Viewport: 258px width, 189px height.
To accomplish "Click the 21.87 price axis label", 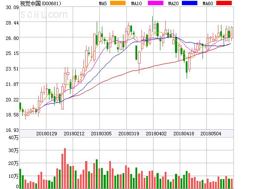I will coord(12,84).
